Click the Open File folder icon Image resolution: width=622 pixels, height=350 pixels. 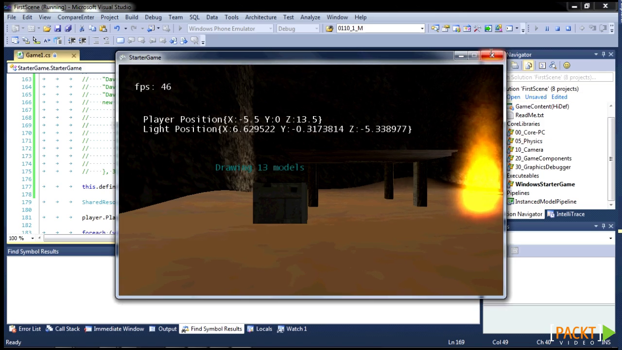[47, 29]
